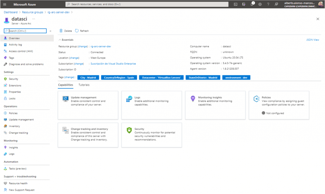The height and width of the screenshot is (194, 325).
Task: Click the user account avatar
Action: click(321, 4)
